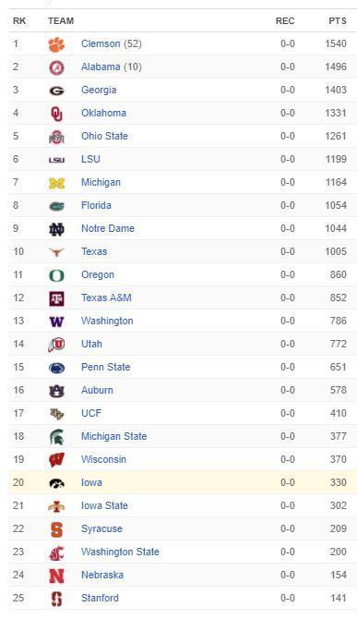
Task: Click the Notre Dame ND logo
Action: click(57, 229)
